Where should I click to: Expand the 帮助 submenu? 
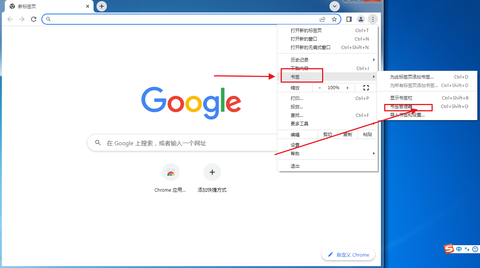pos(328,154)
